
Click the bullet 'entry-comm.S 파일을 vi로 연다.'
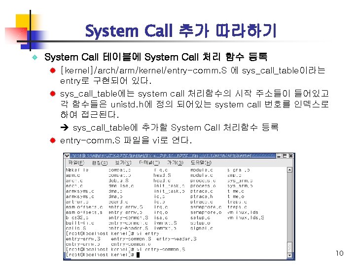(x=126, y=140)
